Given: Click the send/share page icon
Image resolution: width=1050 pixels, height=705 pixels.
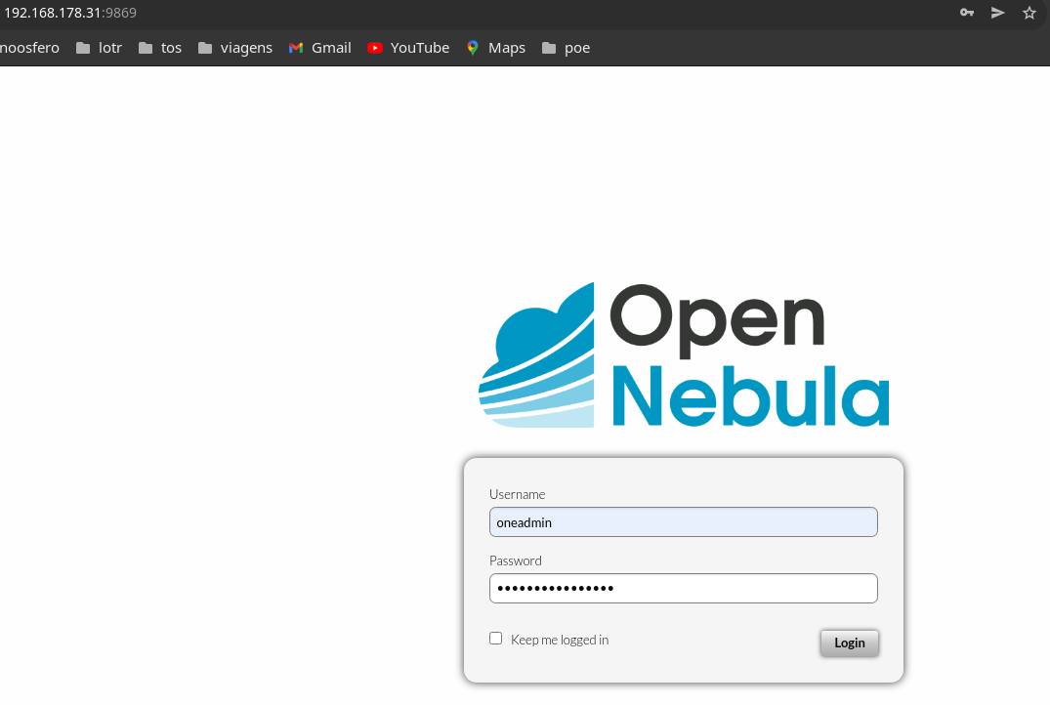Looking at the screenshot, I should [998, 13].
